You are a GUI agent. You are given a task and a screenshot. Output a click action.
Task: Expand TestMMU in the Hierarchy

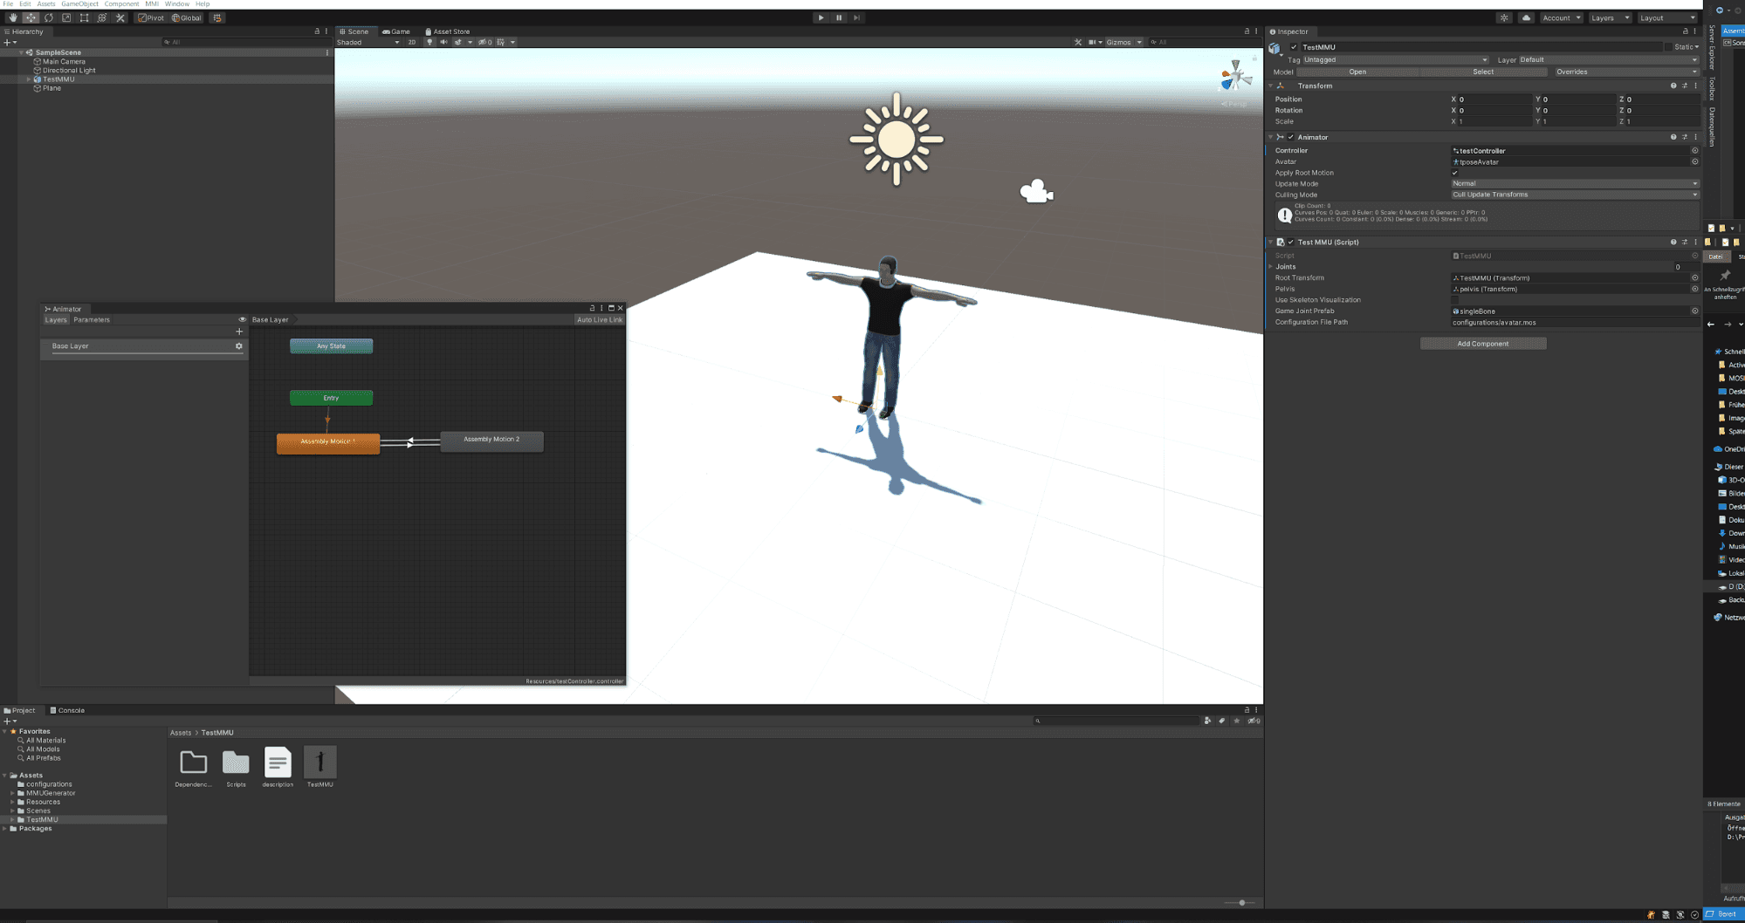(x=29, y=79)
